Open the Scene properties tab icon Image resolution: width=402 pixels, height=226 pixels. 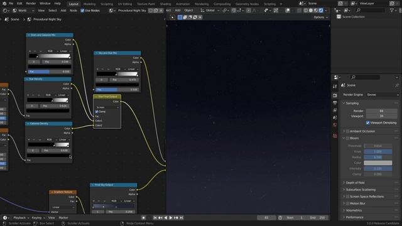point(335,117)
